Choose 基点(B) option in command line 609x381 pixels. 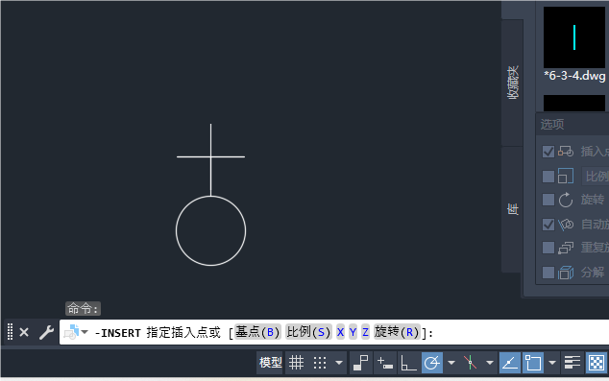coord(257,332)
